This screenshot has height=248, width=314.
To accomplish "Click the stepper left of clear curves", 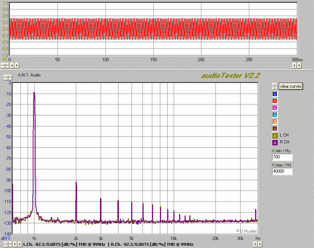I will point(275,86).
